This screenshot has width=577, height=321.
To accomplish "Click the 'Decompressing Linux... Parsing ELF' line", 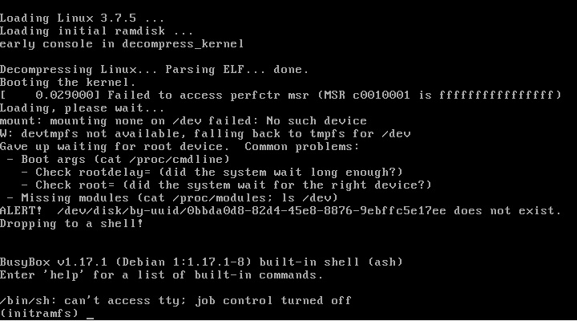I will (x=154, y=69).
